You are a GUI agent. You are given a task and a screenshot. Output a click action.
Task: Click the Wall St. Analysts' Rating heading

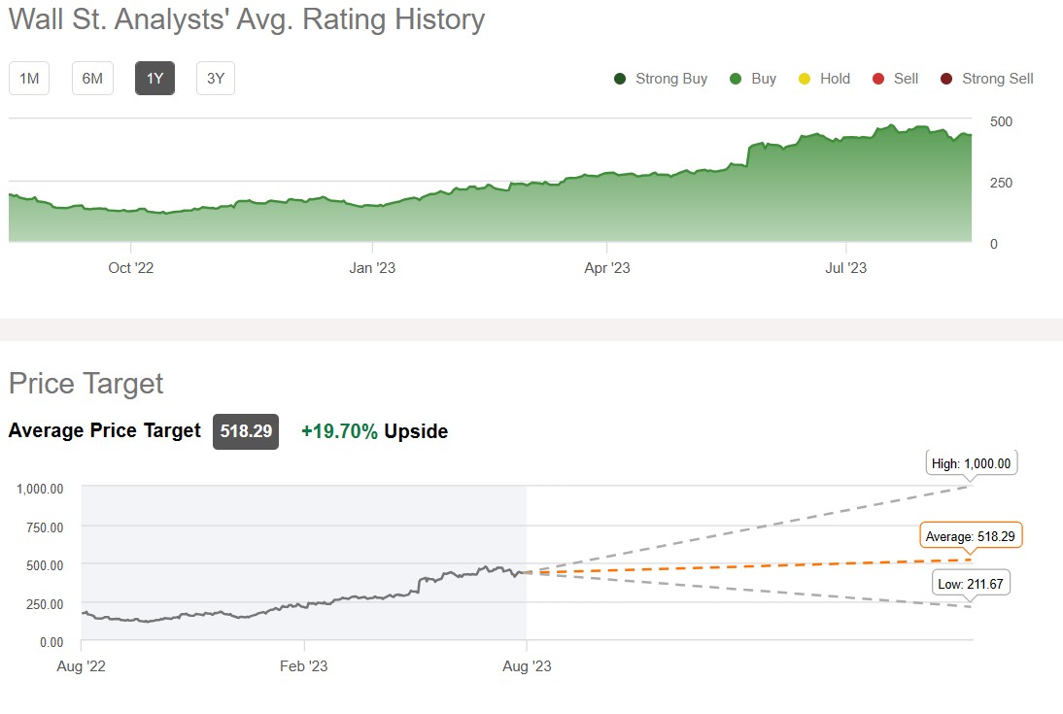[x=247, y=18]
